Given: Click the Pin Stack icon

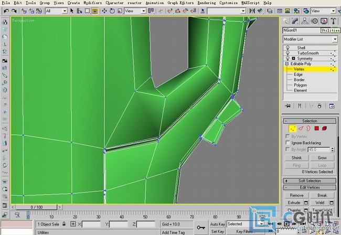Looking at the screenshot, I should coord(287,106).
